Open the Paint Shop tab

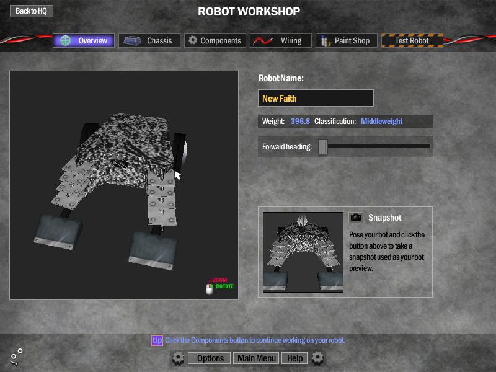click(347, 41)
